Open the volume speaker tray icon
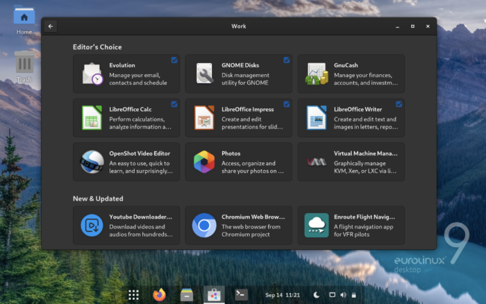Viewport: 486px width, 304px height. 343,295
